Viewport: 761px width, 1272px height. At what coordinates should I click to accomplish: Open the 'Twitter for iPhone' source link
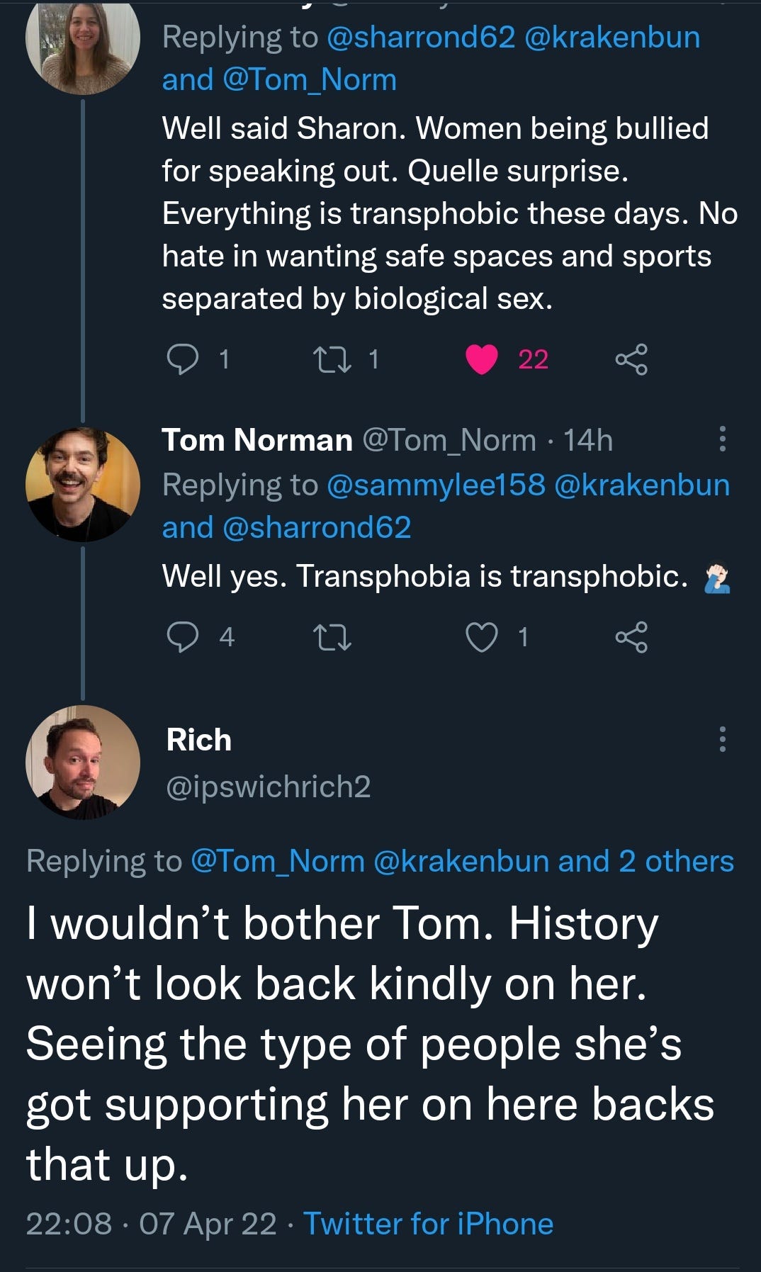(x=428, y=1224)
